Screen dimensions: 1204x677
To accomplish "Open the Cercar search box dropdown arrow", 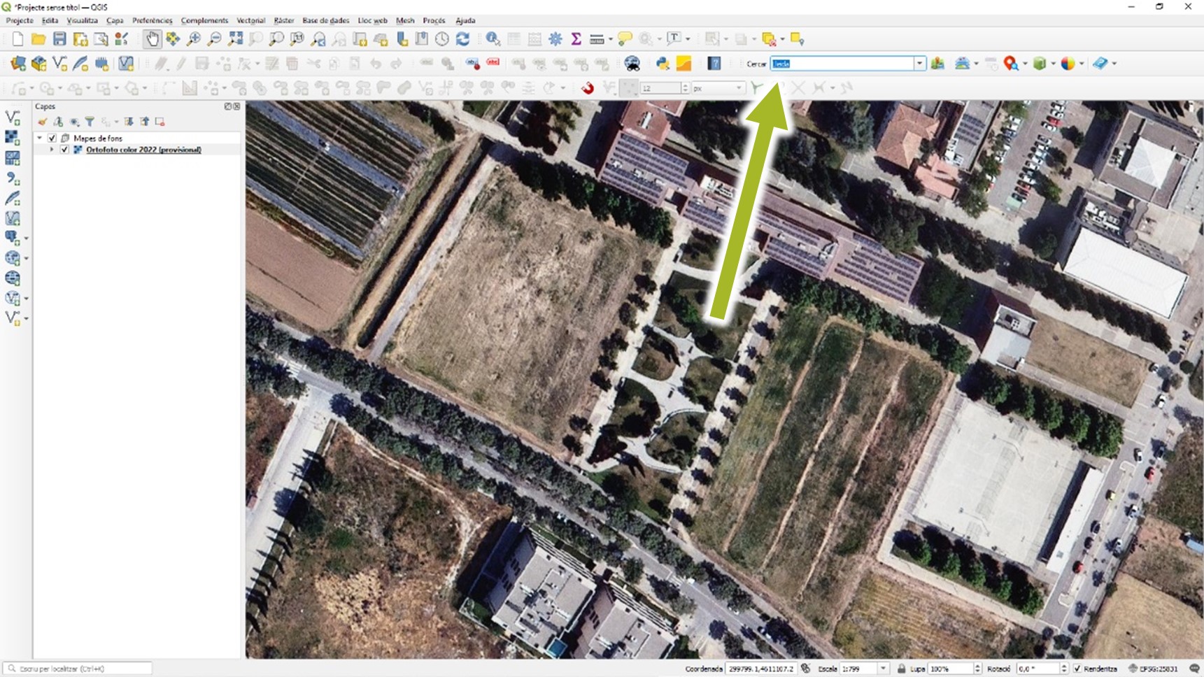I will click(919, 64).
